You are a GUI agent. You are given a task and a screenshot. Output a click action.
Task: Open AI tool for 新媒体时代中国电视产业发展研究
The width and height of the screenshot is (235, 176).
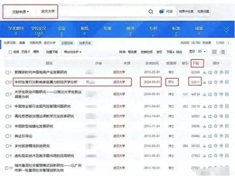tap(227, 72)
